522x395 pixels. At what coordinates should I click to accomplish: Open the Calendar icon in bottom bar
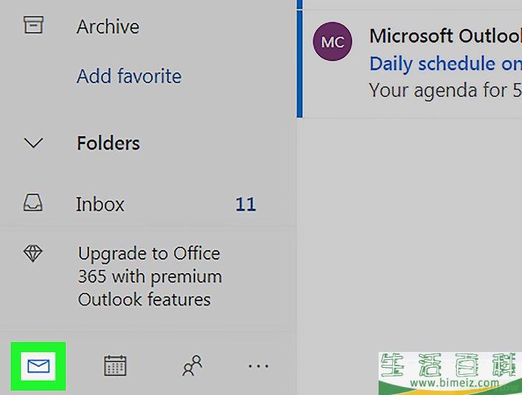click(x=115, y=366)
